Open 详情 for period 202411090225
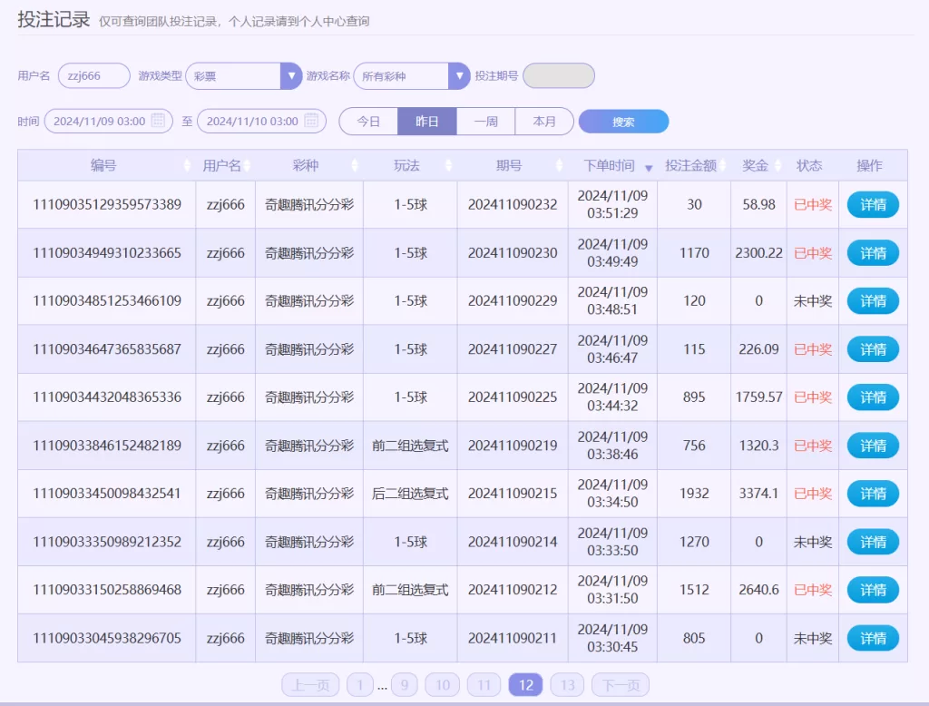 pyautogui.click(x=873, y=397)
